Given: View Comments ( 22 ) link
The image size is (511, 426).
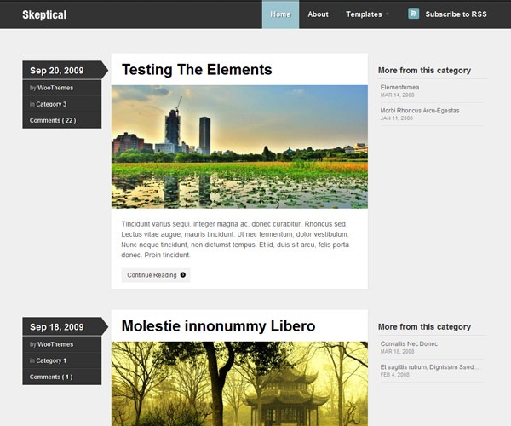Looking at the screenshot, I should coord(53,120).
